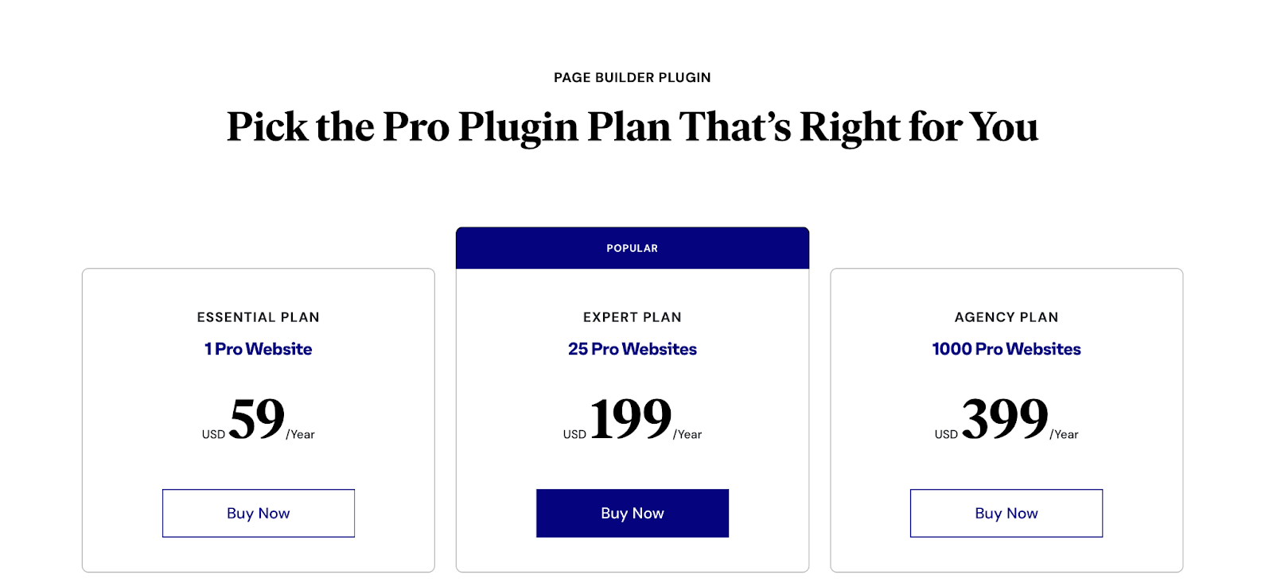Open the "25 Pro Websites" link

click(633, 349)
